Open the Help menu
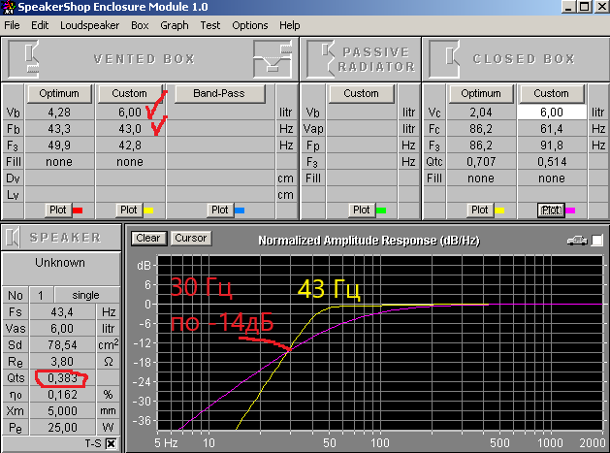Image resolution: width=610 pixels, height=453 pixels. pyautogui.click(x=289, y=25)
